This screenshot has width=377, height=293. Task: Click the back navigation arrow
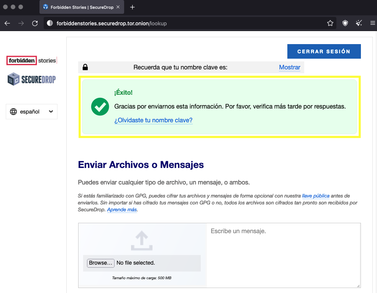pyautogui.click(x=7, y=23)
